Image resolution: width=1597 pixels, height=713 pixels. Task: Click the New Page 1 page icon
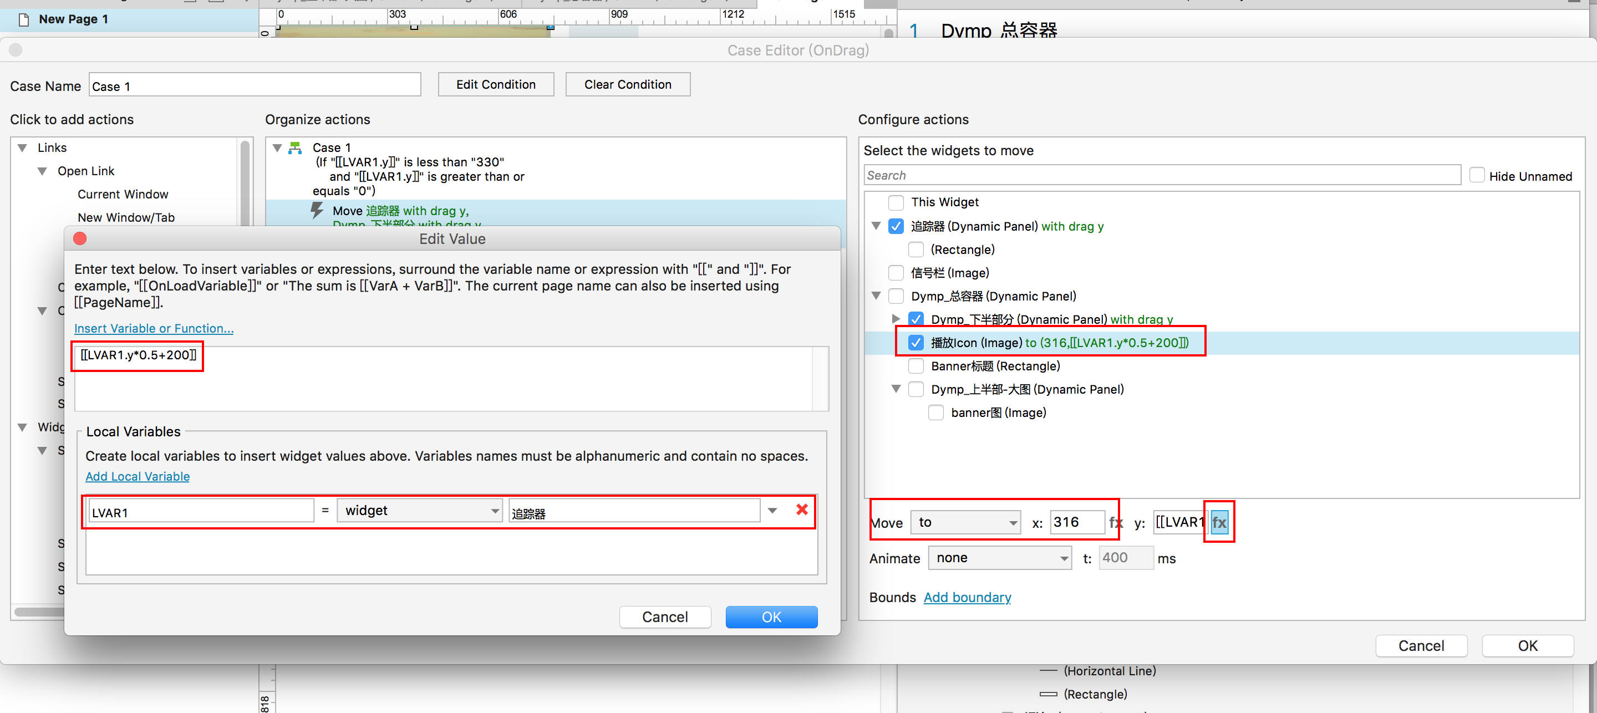[x=24, y=19]
